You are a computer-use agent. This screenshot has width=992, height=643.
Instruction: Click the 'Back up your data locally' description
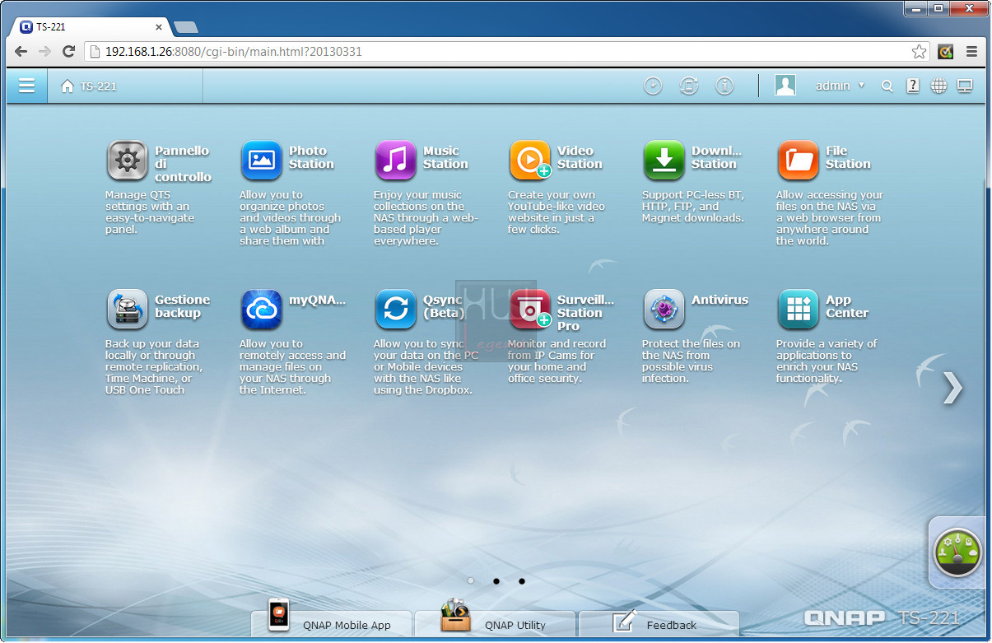[154, 367]
